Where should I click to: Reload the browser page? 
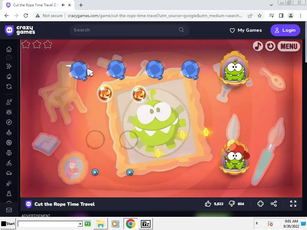[26, 16]
